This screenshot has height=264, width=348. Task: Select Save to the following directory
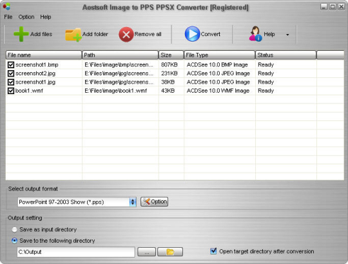point(14,241)
